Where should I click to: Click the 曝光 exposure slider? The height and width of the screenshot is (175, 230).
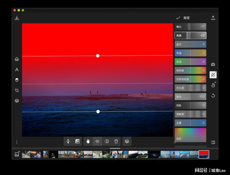click(x=190, y=27)
